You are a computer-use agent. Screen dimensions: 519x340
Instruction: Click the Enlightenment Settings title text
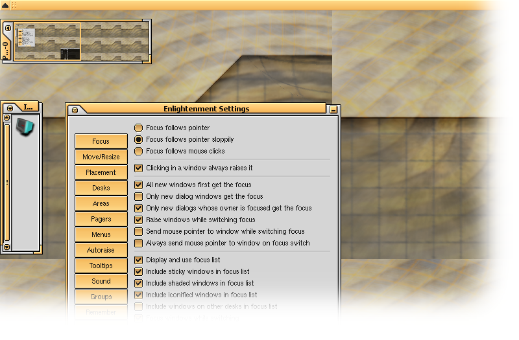(x=206, y=109)
